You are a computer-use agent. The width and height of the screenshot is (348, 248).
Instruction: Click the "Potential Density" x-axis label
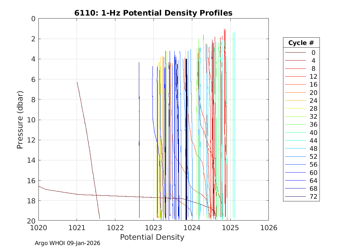[152, 237]
